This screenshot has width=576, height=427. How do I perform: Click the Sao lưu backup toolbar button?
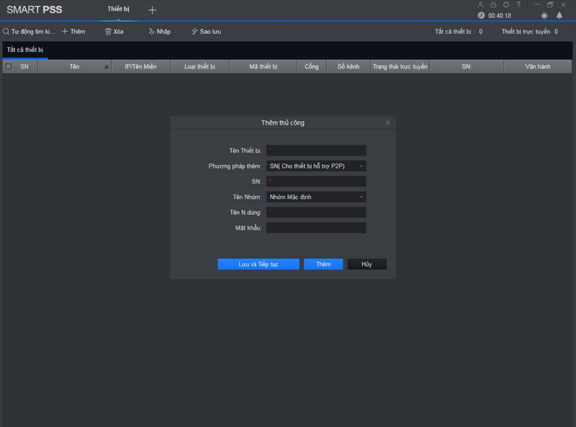coord(205,32)
